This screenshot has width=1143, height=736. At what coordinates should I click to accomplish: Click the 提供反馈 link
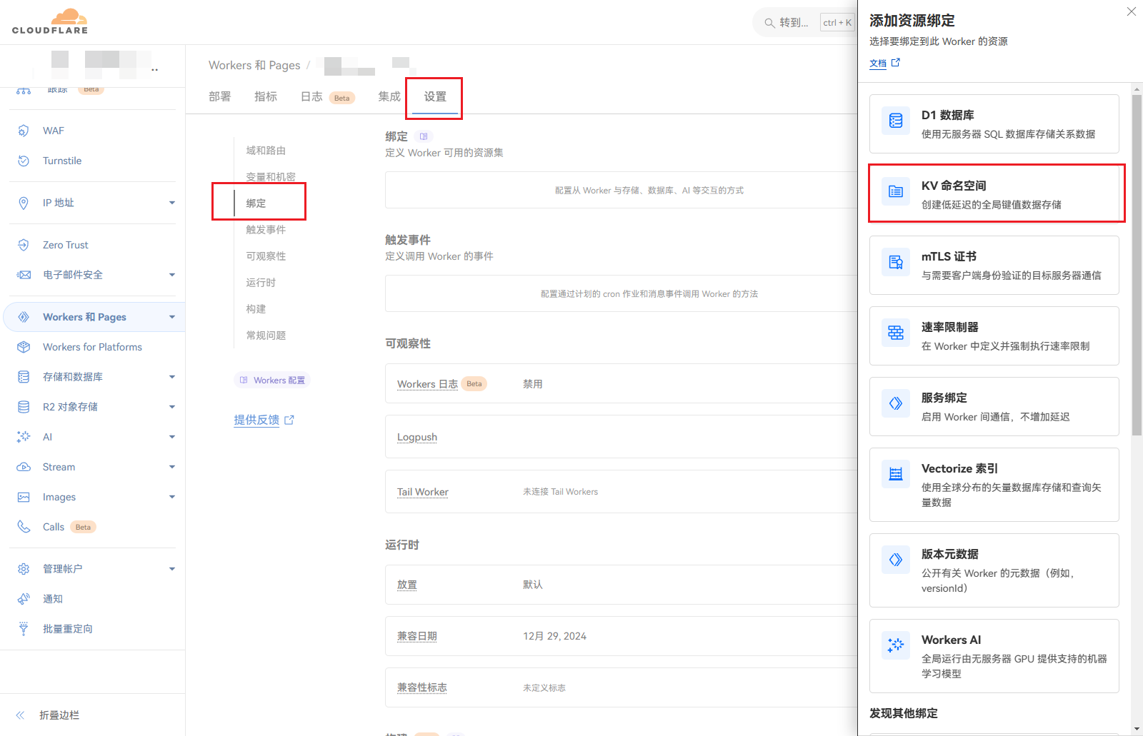pyautogui.click(x=256, y=420)
